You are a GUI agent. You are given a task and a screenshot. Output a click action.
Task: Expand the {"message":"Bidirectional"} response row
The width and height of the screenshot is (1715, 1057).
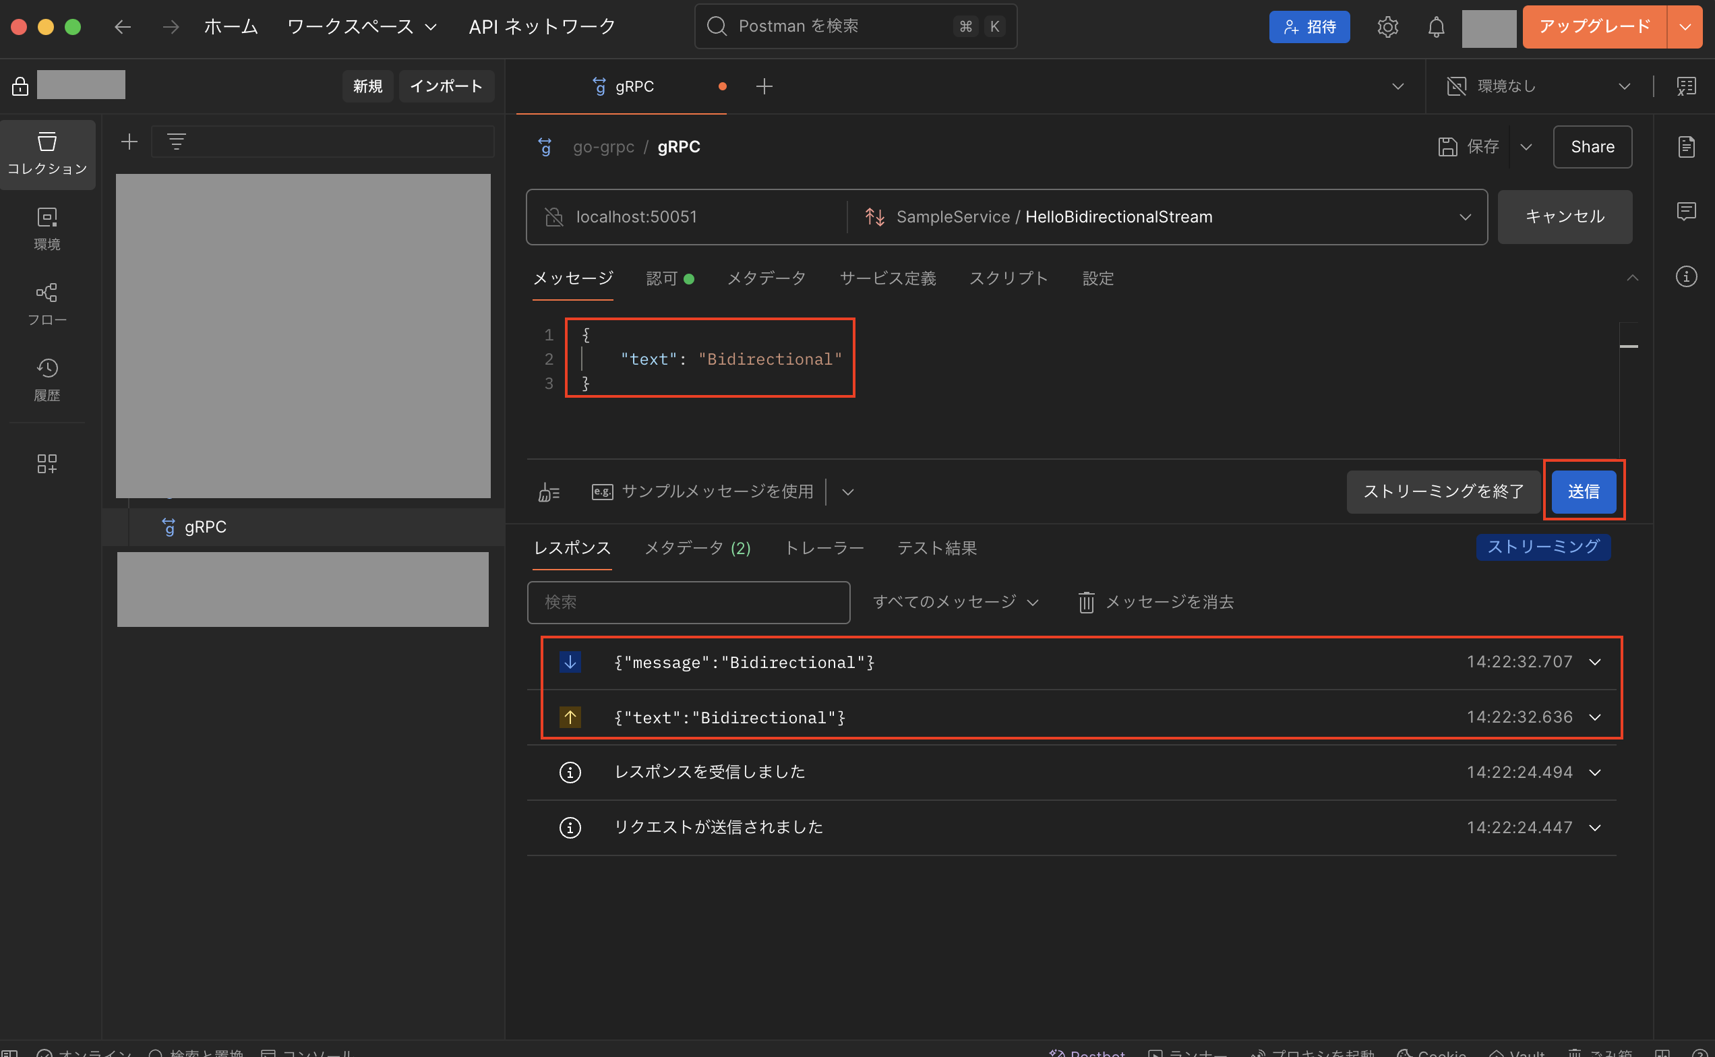click(x=1595, y=661)
